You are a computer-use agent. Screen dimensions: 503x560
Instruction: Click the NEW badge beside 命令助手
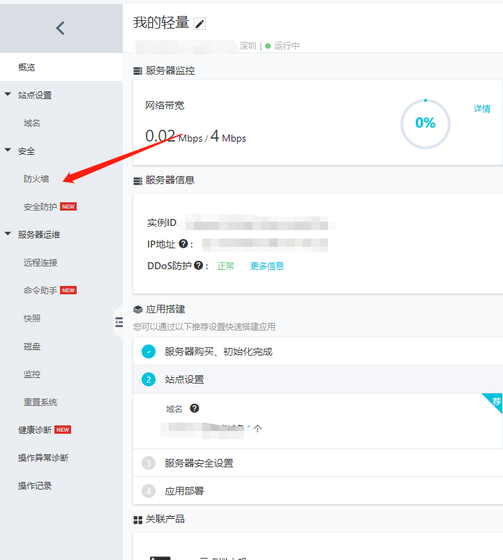pyautogui.click(x=68, y=290)
